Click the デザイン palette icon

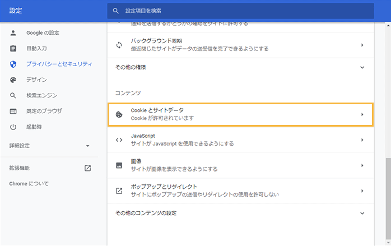tap(13, 80)
